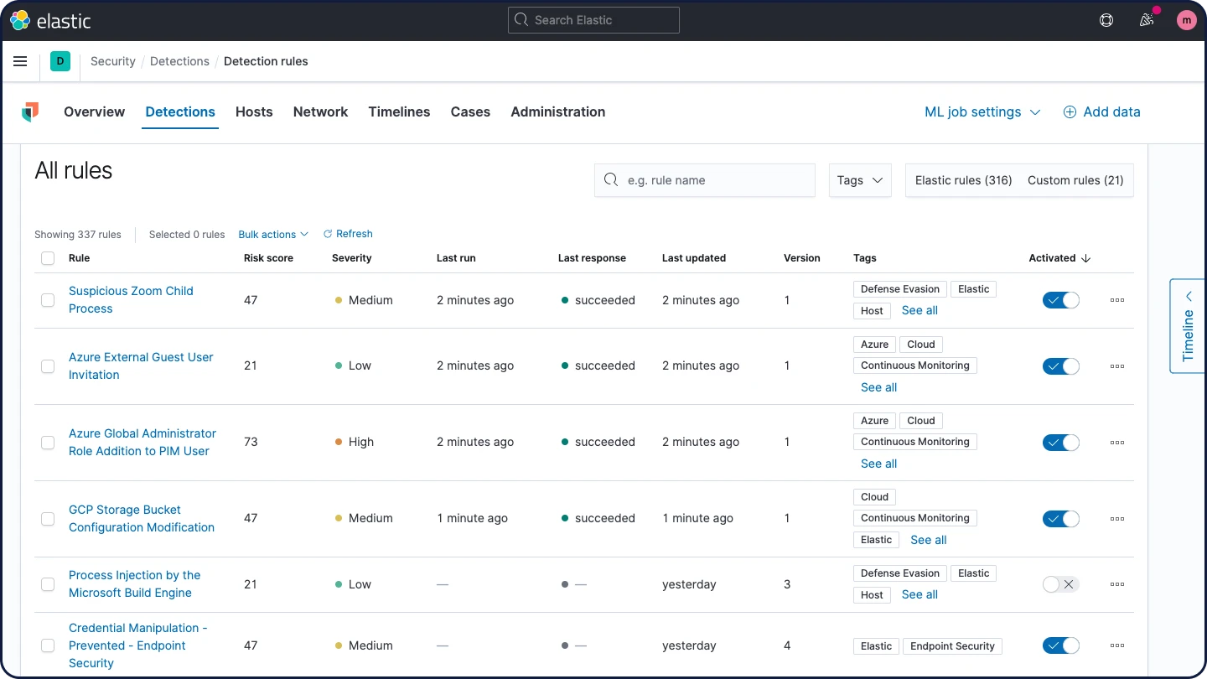The width and height of the screenshot is (1207, 679).
Task: Open the Tags filter dropdown
Action: coord(860,180)
